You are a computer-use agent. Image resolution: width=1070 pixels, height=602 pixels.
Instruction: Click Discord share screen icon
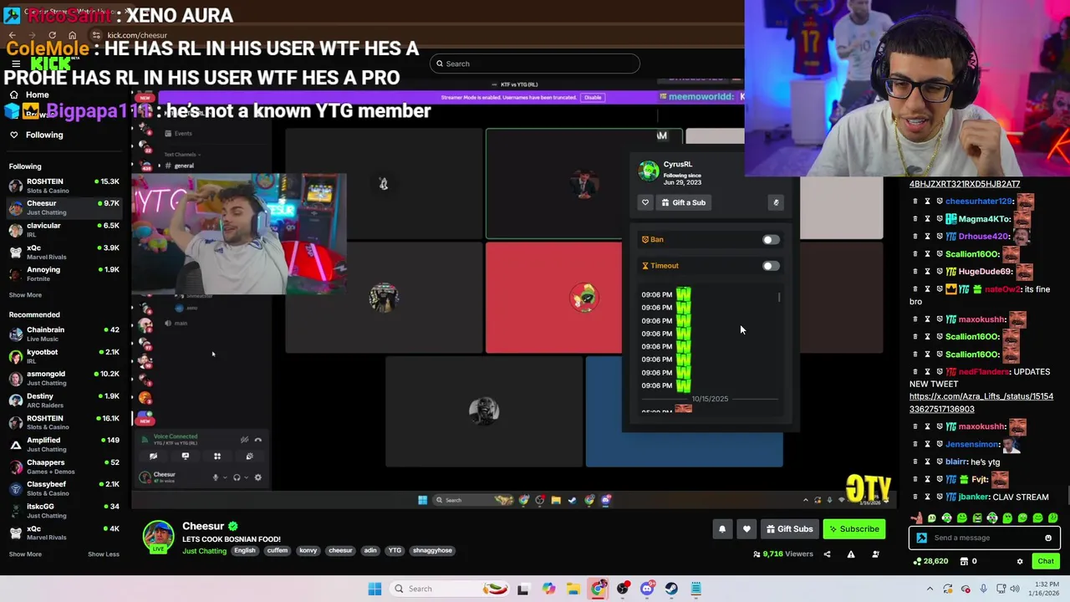coord(186,456)
